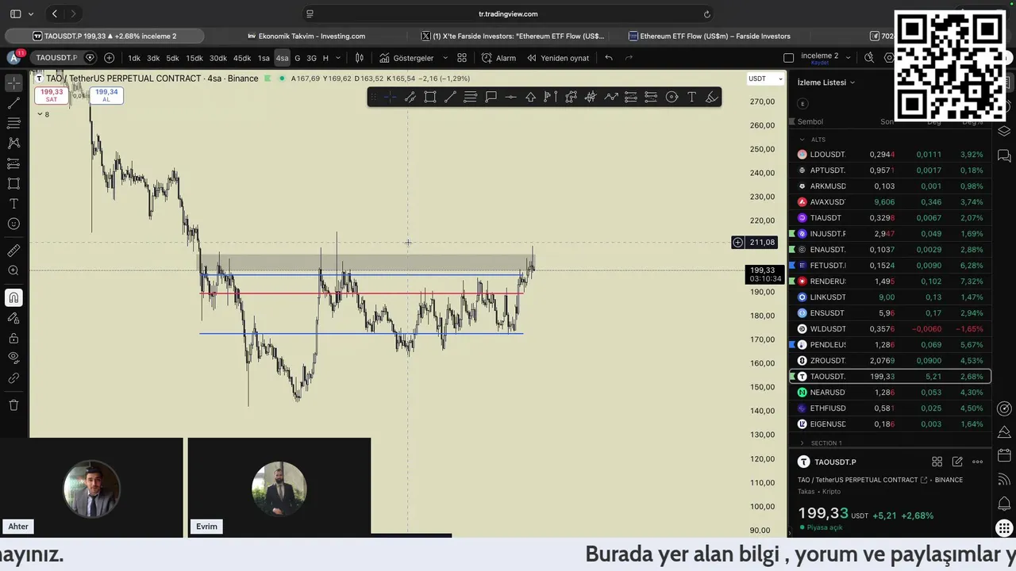The image size is (1016, 571).
Task: Expand SECTION 1 in the watchlist
Action: point(802,443)
